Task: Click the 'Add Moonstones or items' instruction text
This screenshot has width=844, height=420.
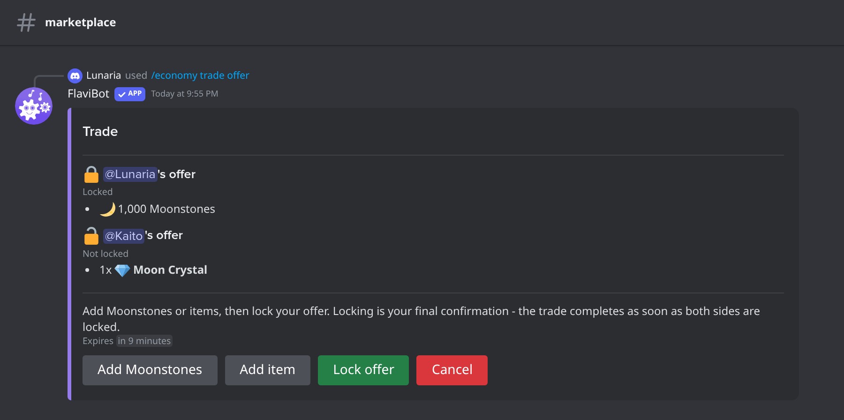Action: (x=421, y=319)
